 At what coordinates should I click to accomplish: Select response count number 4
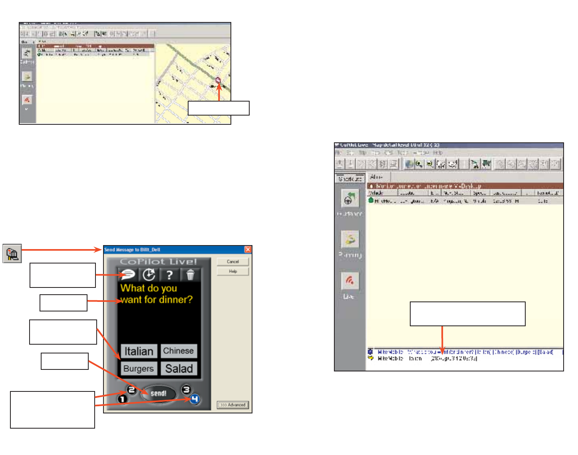pos(195,399)
